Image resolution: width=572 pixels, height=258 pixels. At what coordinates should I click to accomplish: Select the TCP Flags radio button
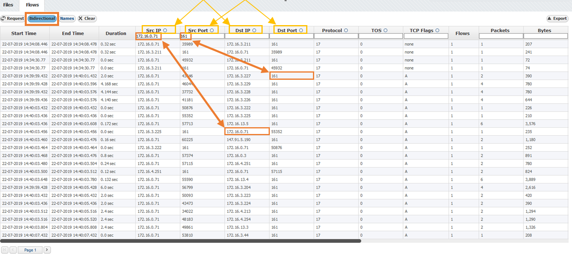437,30
